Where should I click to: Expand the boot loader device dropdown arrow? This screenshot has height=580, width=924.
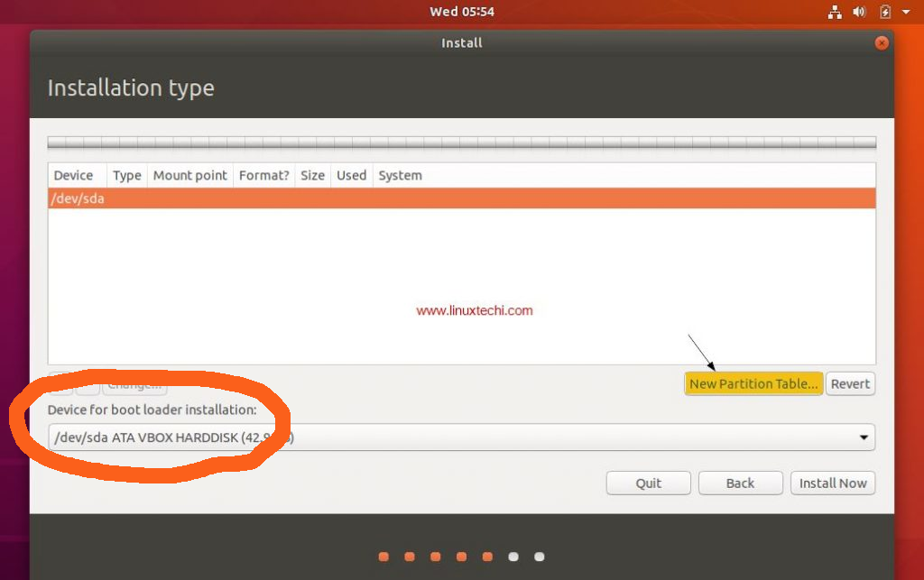click(x=864, y=438)
